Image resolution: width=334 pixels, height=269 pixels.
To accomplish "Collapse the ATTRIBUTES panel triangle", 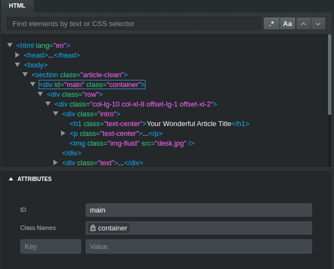I will 10,179.
